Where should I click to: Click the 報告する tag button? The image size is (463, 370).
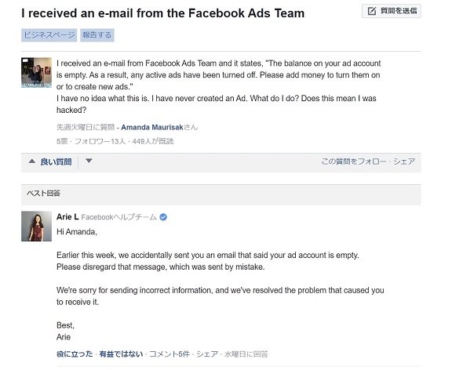(97, 35)
